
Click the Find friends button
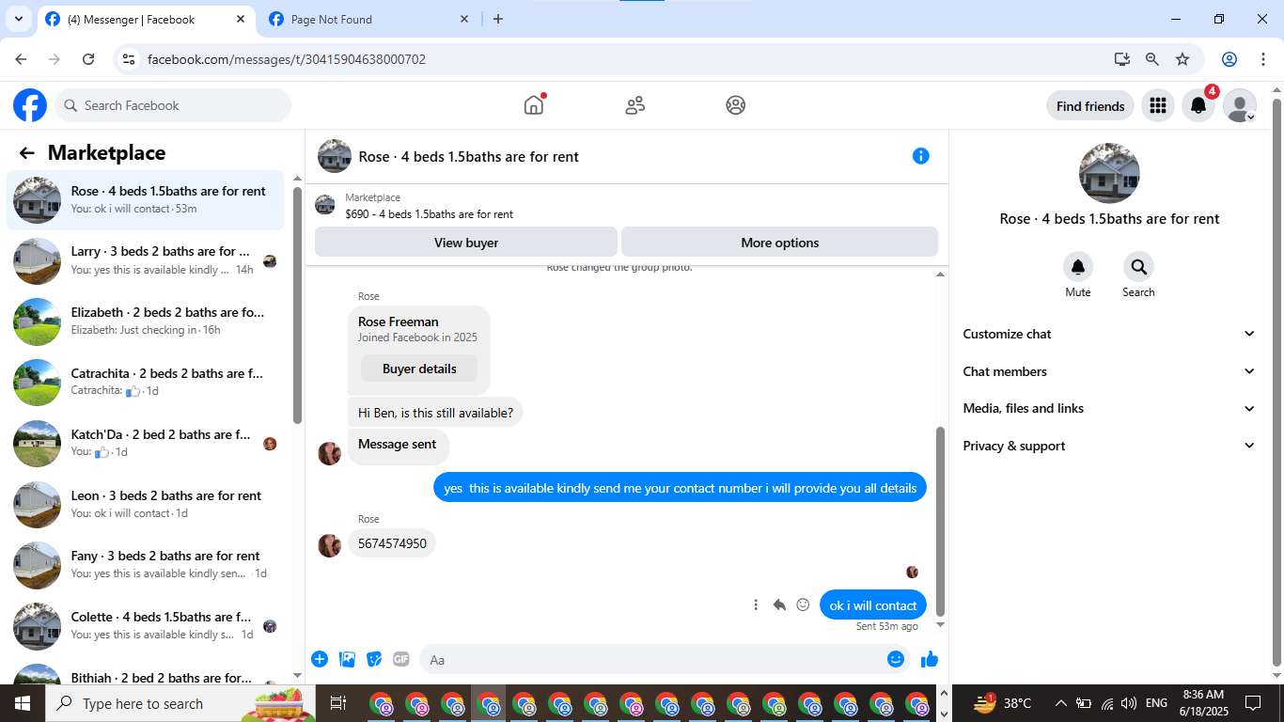tap(1090, 106)
